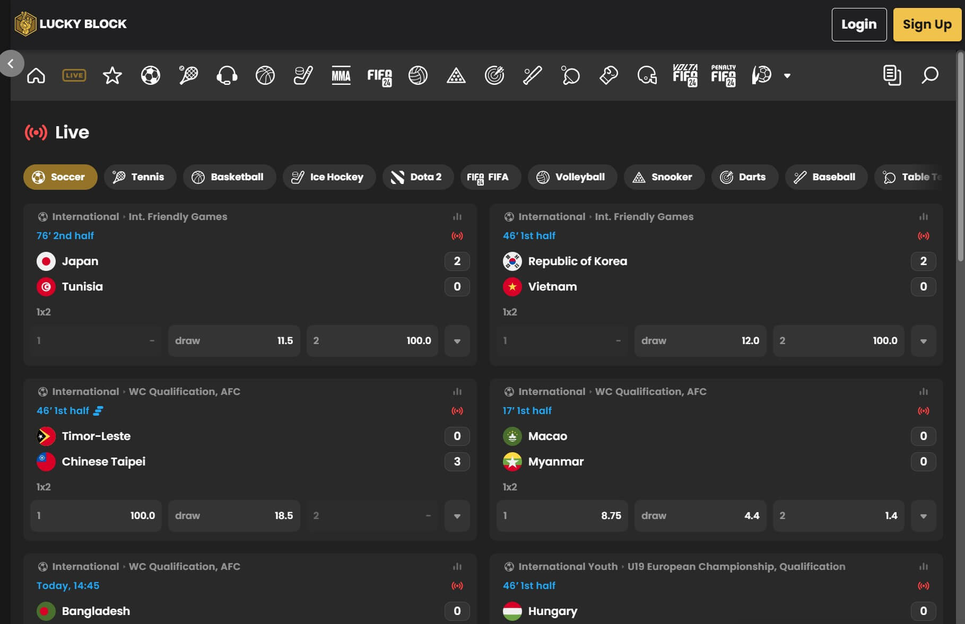Select the tennis racket icon in sports bar

click(189, 75)
